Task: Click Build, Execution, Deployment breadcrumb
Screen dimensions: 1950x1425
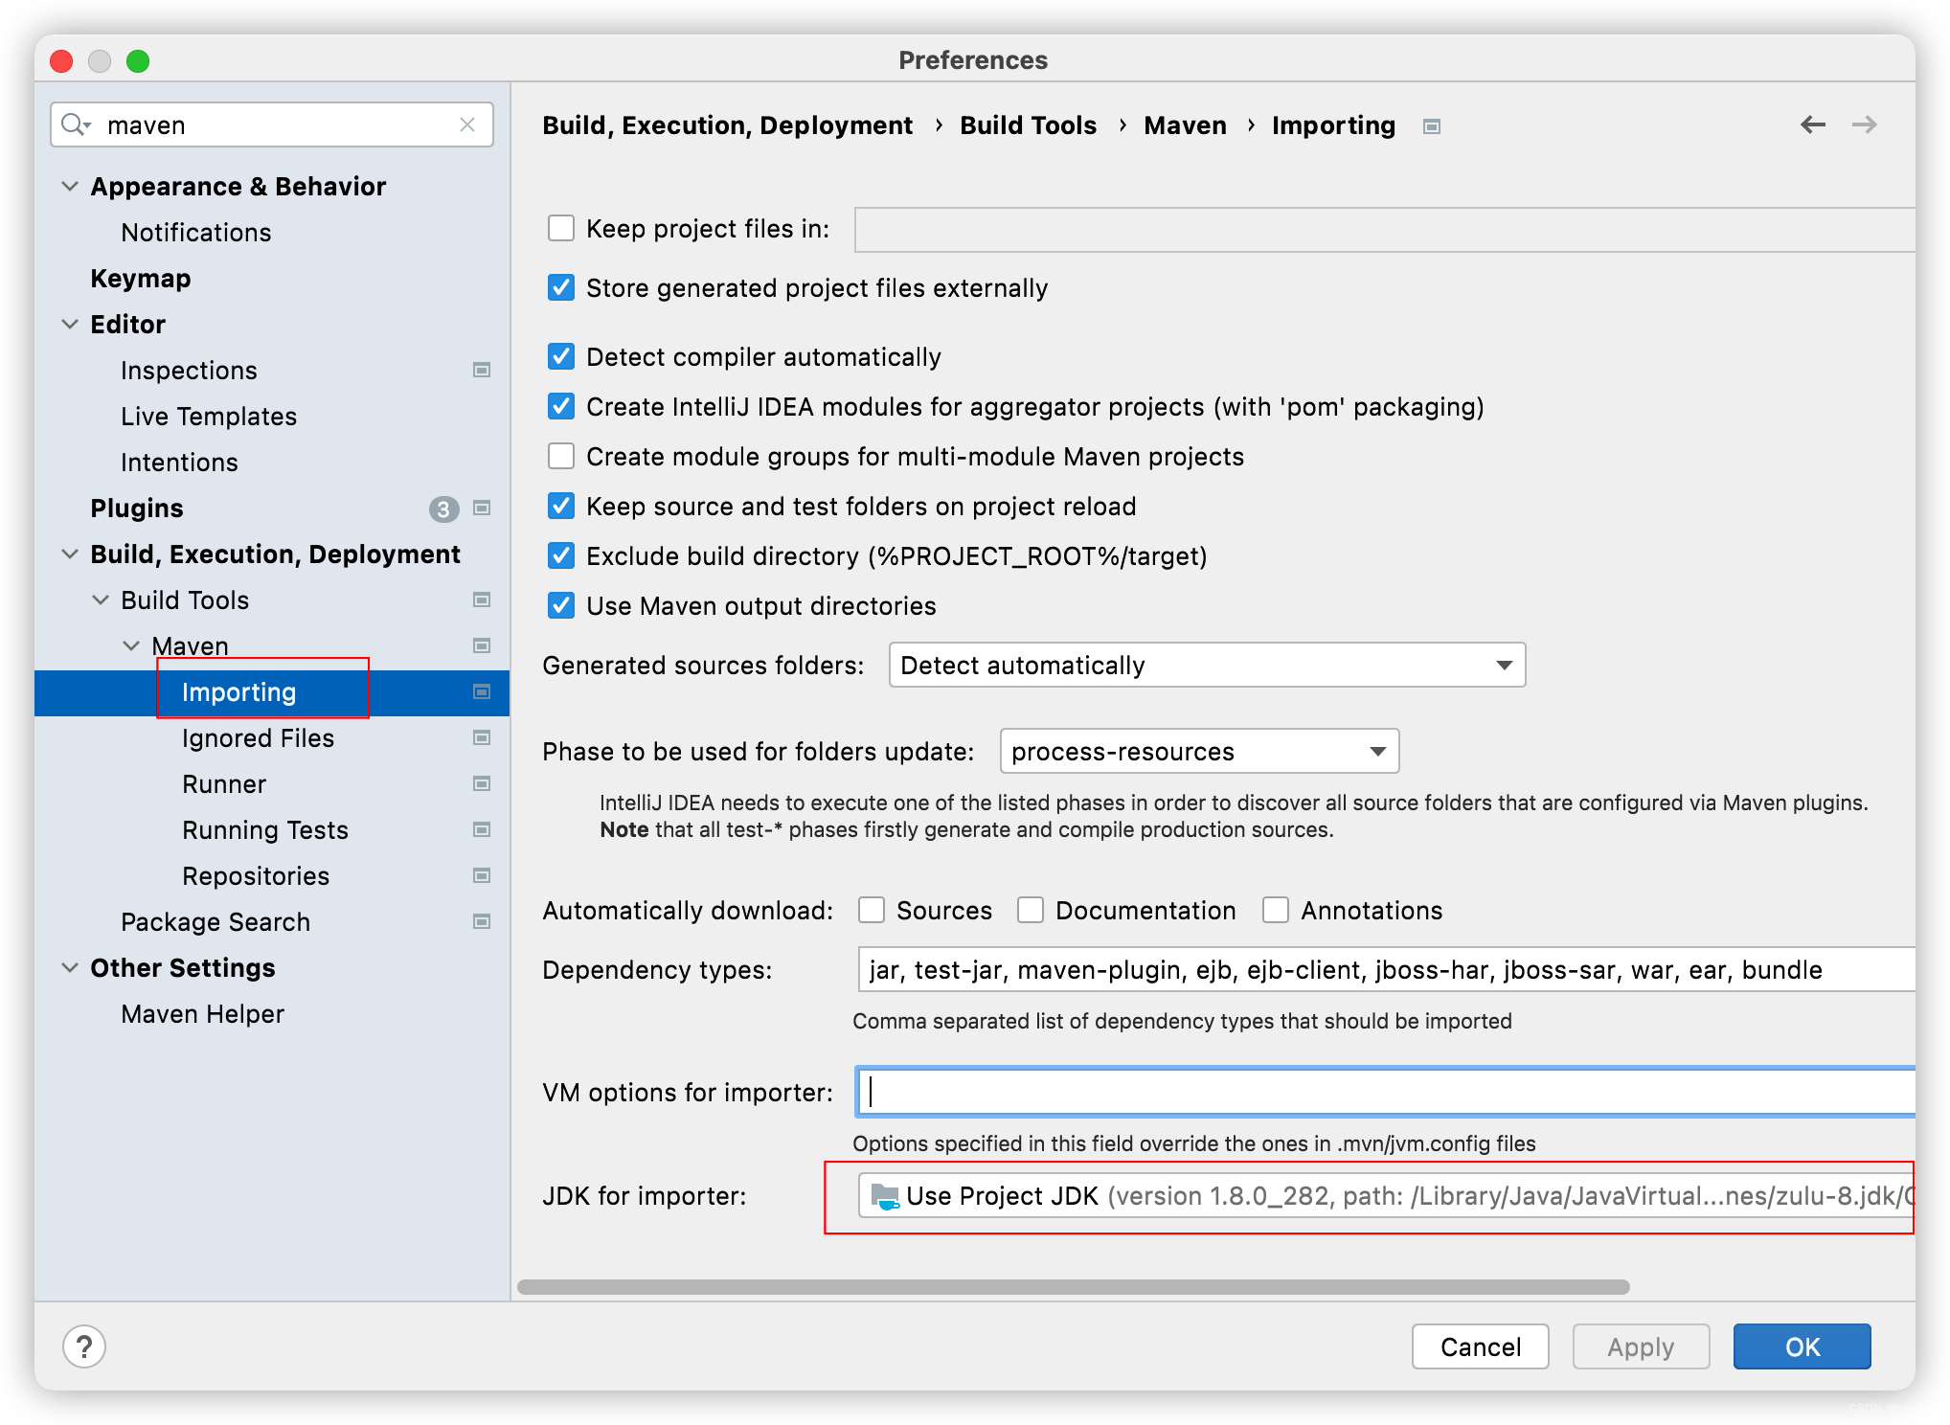Action: (x=727, y=124)
